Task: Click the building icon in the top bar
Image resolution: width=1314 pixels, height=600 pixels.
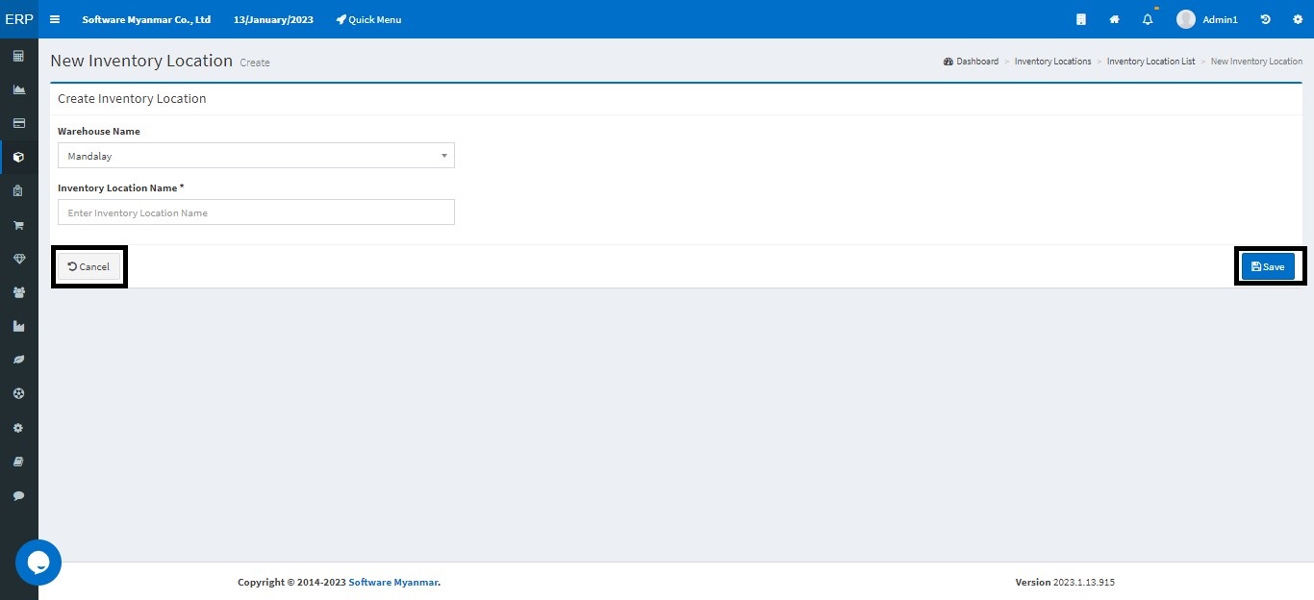Action: [1081, 19]
